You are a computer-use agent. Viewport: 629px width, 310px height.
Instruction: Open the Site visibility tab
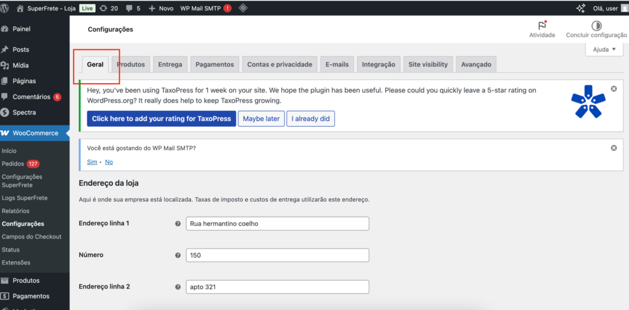[x=428, y=64]
